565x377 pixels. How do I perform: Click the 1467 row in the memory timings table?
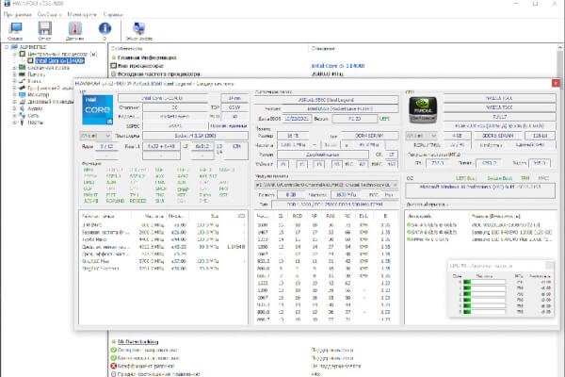pyautogui.click(x=327, y=233)
